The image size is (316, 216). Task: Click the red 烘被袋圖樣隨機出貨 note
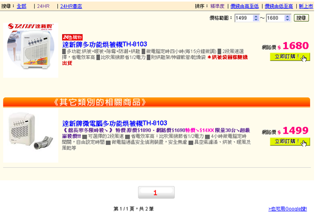[155, 60]
